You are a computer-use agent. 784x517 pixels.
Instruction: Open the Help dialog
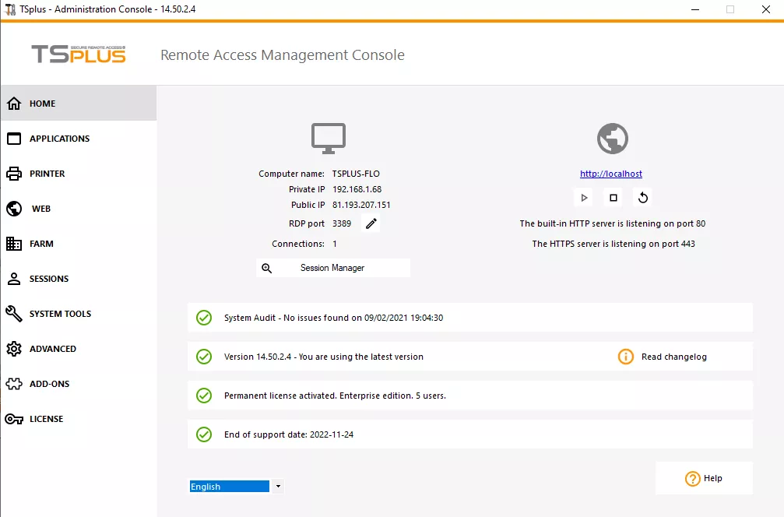click(704, 478)
